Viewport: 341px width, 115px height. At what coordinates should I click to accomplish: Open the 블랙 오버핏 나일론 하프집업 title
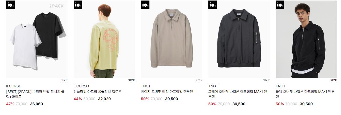(x=305, y=94)
